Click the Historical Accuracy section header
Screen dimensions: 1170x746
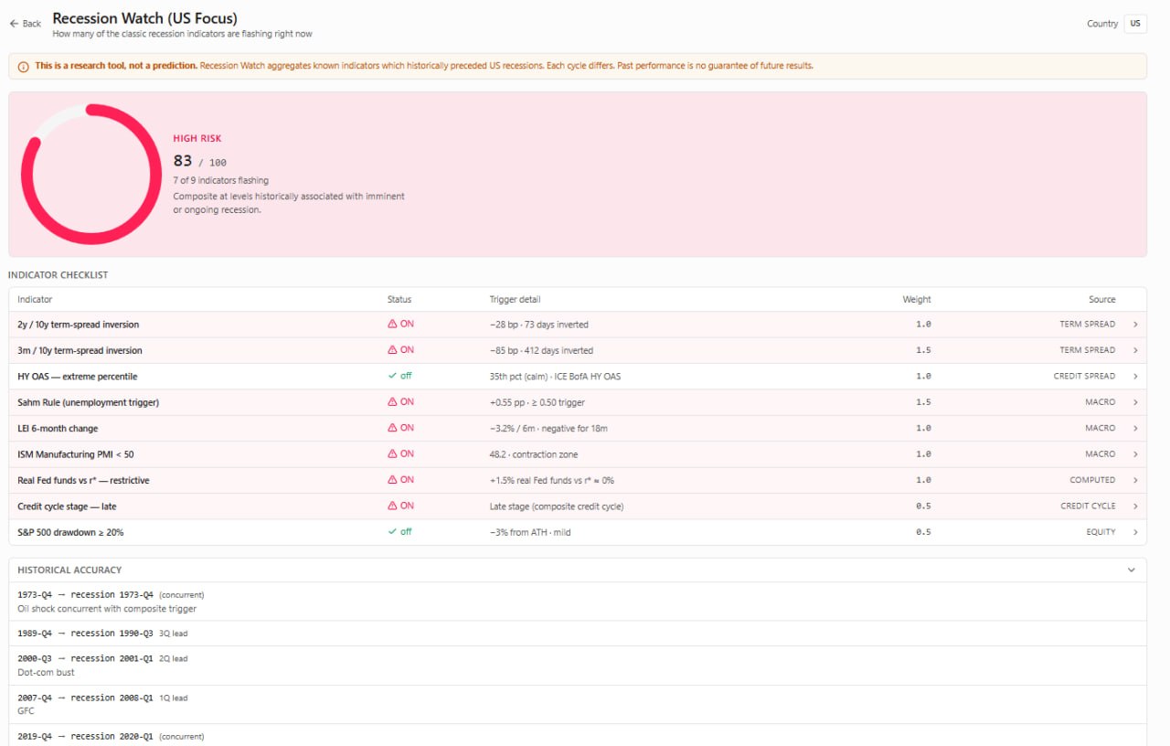[578, 570]
